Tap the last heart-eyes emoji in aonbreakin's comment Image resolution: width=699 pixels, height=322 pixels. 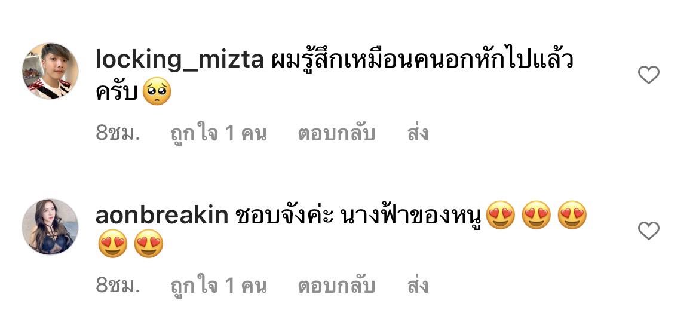[148, 244]
